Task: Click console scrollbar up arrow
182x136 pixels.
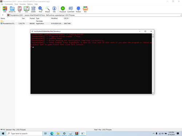Action: click(153, 34)
